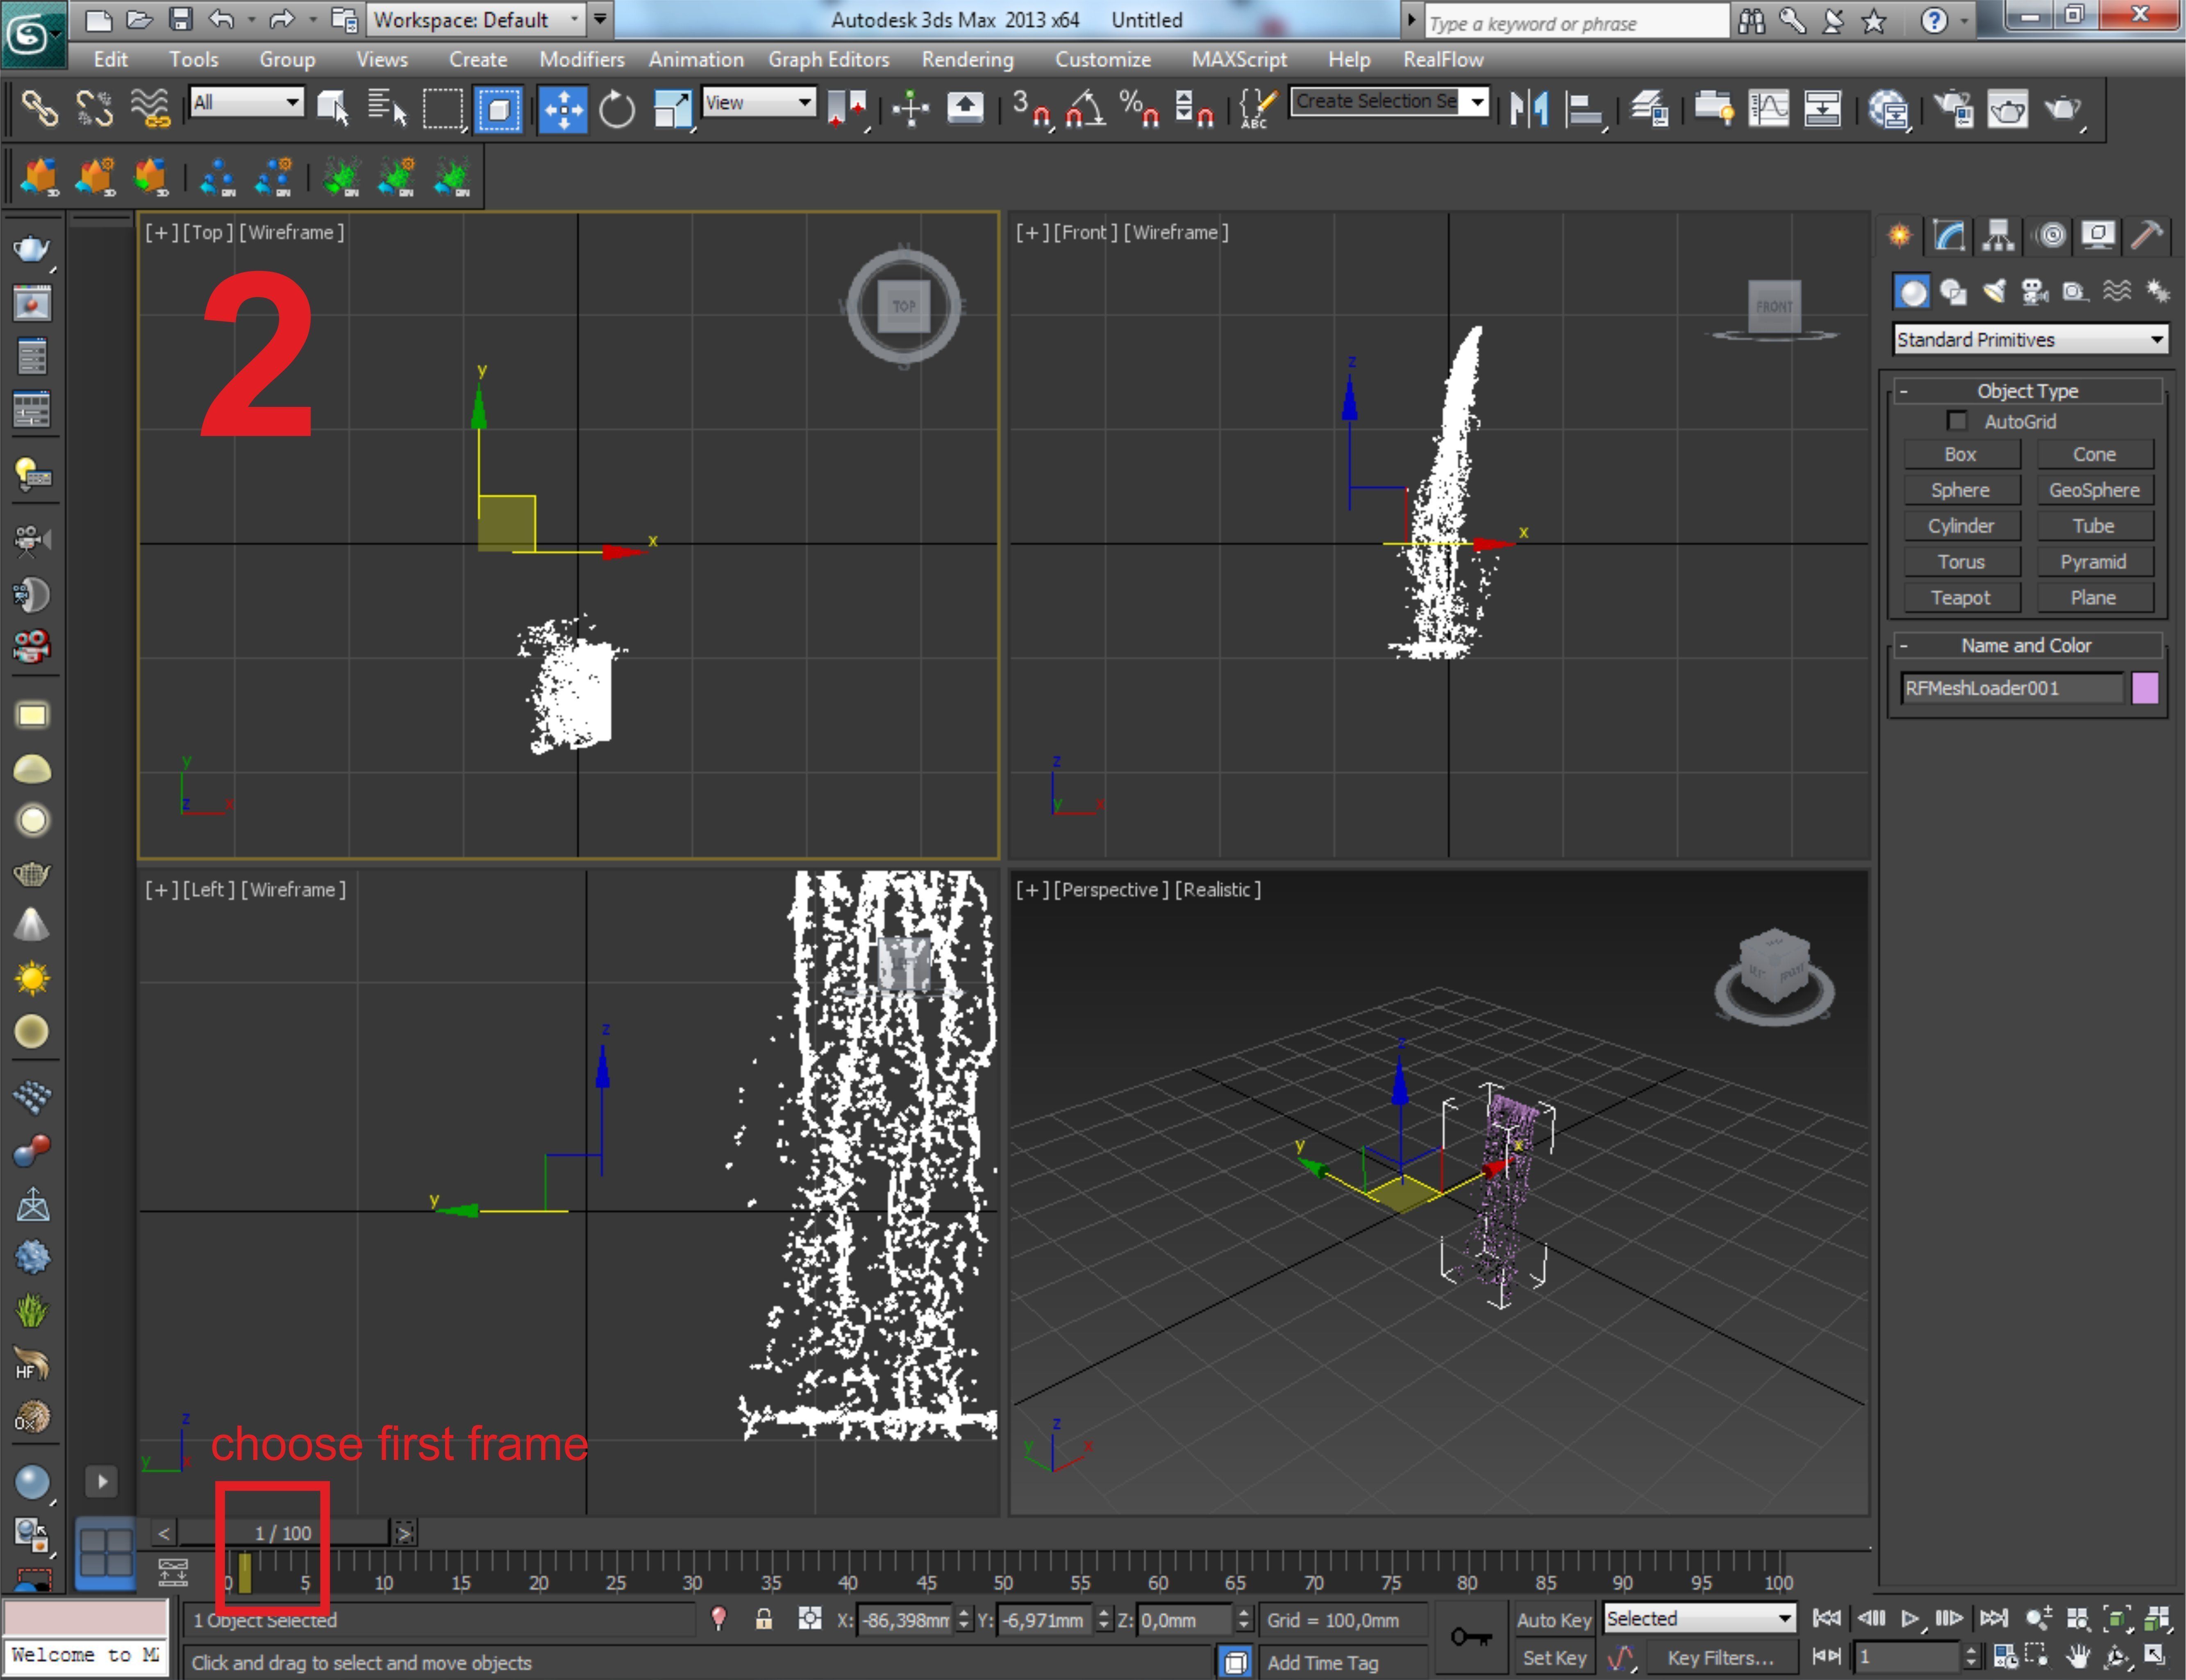Select the Space Warps category icon
The image size is (2186, 1680).
coord(2116,291)
